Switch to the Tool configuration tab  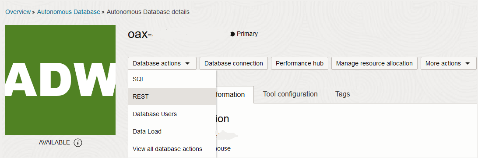pyautogui.click(x=290, y=94)
